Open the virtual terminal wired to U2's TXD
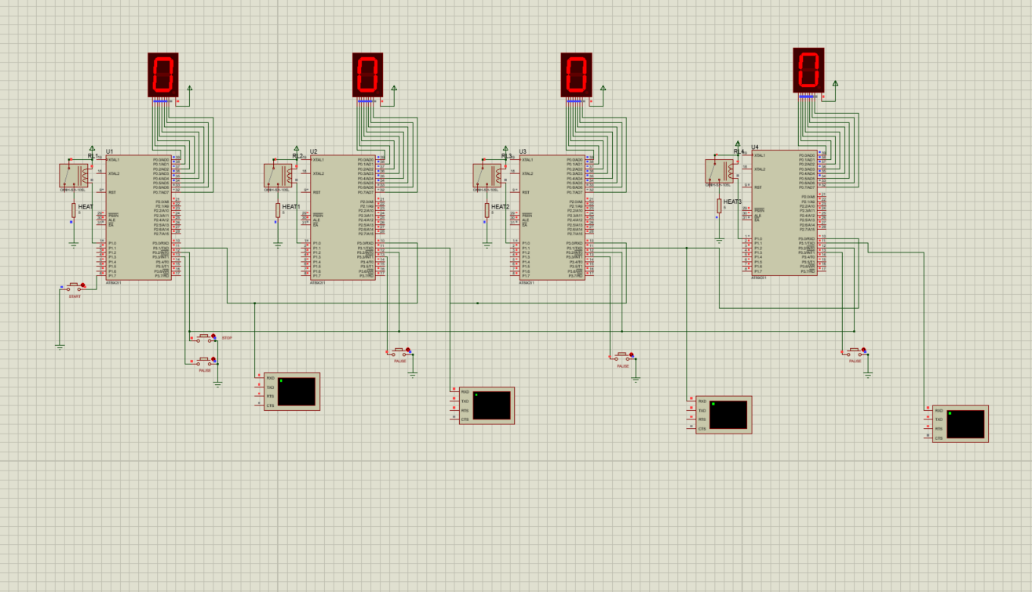Image resolution: width=1032 pixels, height=592 pixels. 487,405
